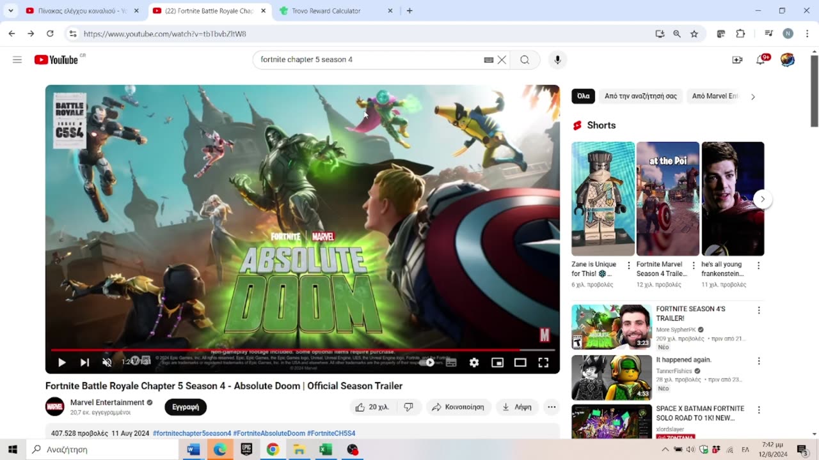Open the Marvel channel avatar
The width and height of the screenshot is (819, 460).
pyautogui.click(x=55, y=407)
